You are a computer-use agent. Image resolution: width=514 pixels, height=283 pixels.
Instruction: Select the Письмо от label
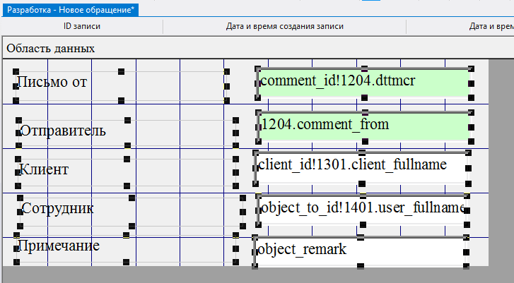coord(52,83)
